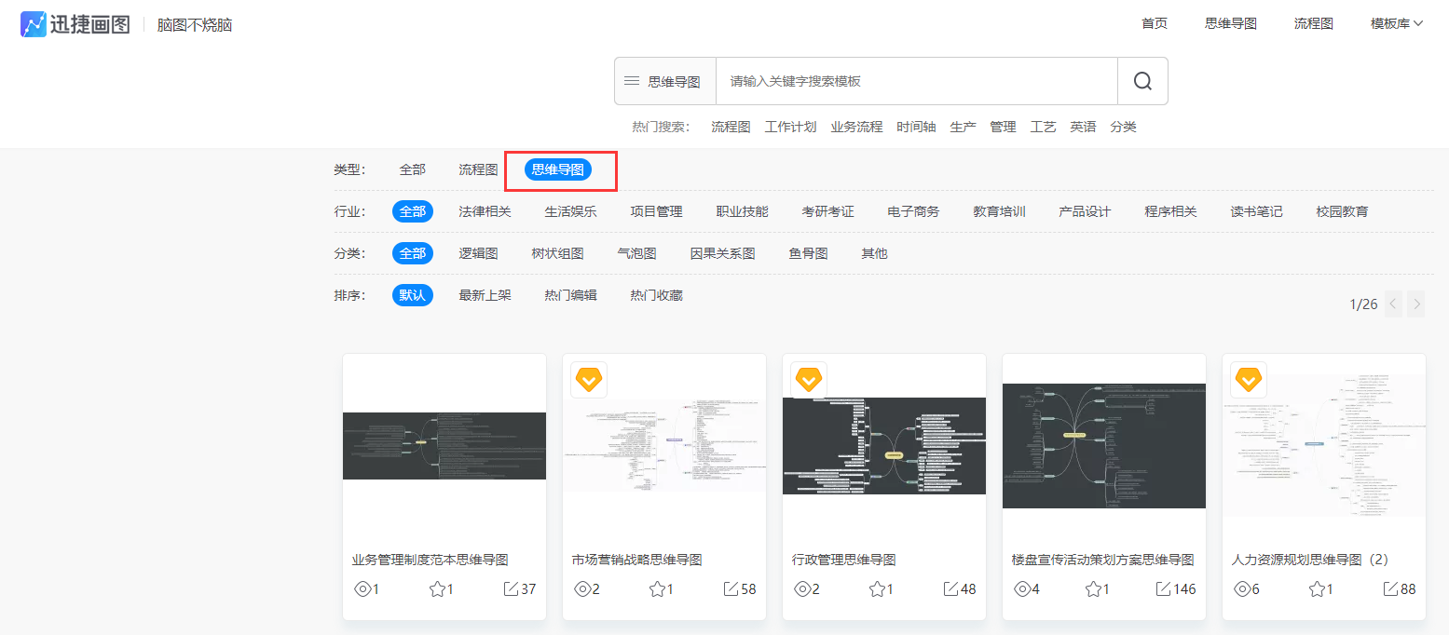1449x635 pixels.
Task: Click hot search term 时间轴
Action: pyautogui.click(x=916, y=127)
